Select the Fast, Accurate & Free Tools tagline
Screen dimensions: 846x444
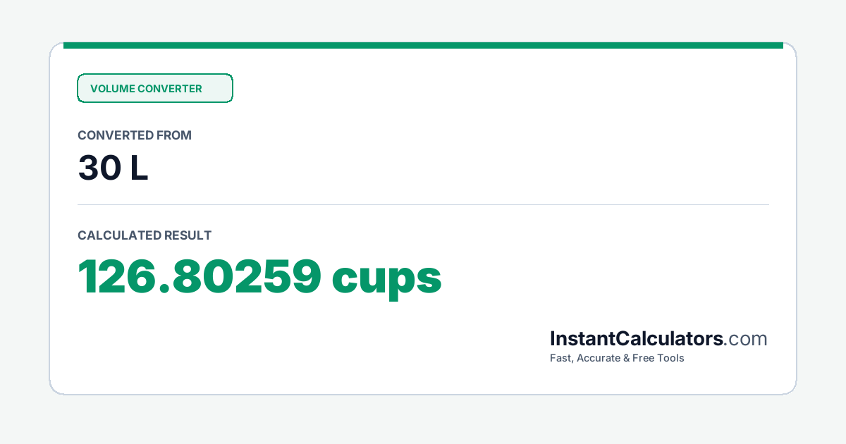[617, 358]
